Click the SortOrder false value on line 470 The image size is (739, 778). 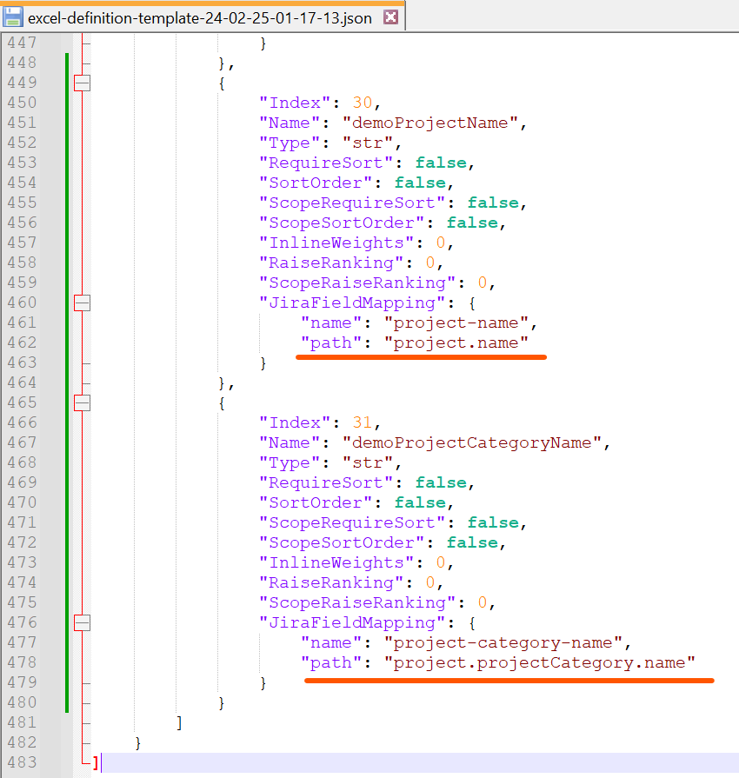pyautogui.click(x=420, y=502)
